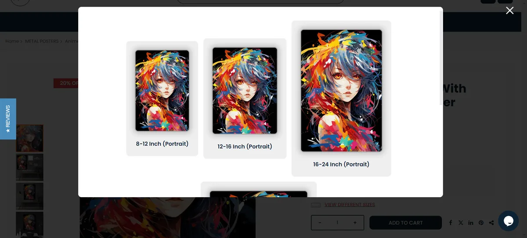Increase quantity with the plus button

[355, 223]
